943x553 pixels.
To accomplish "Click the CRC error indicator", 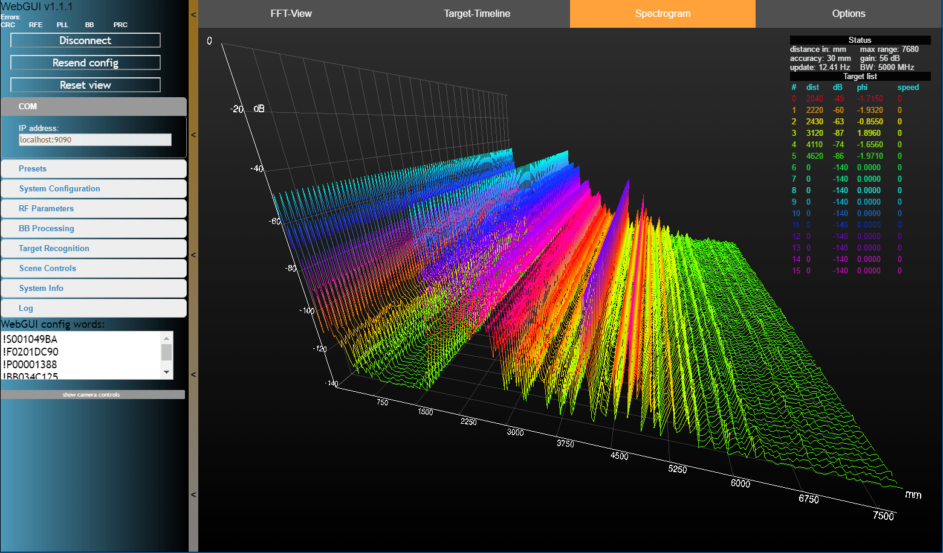I will (8, 25).
